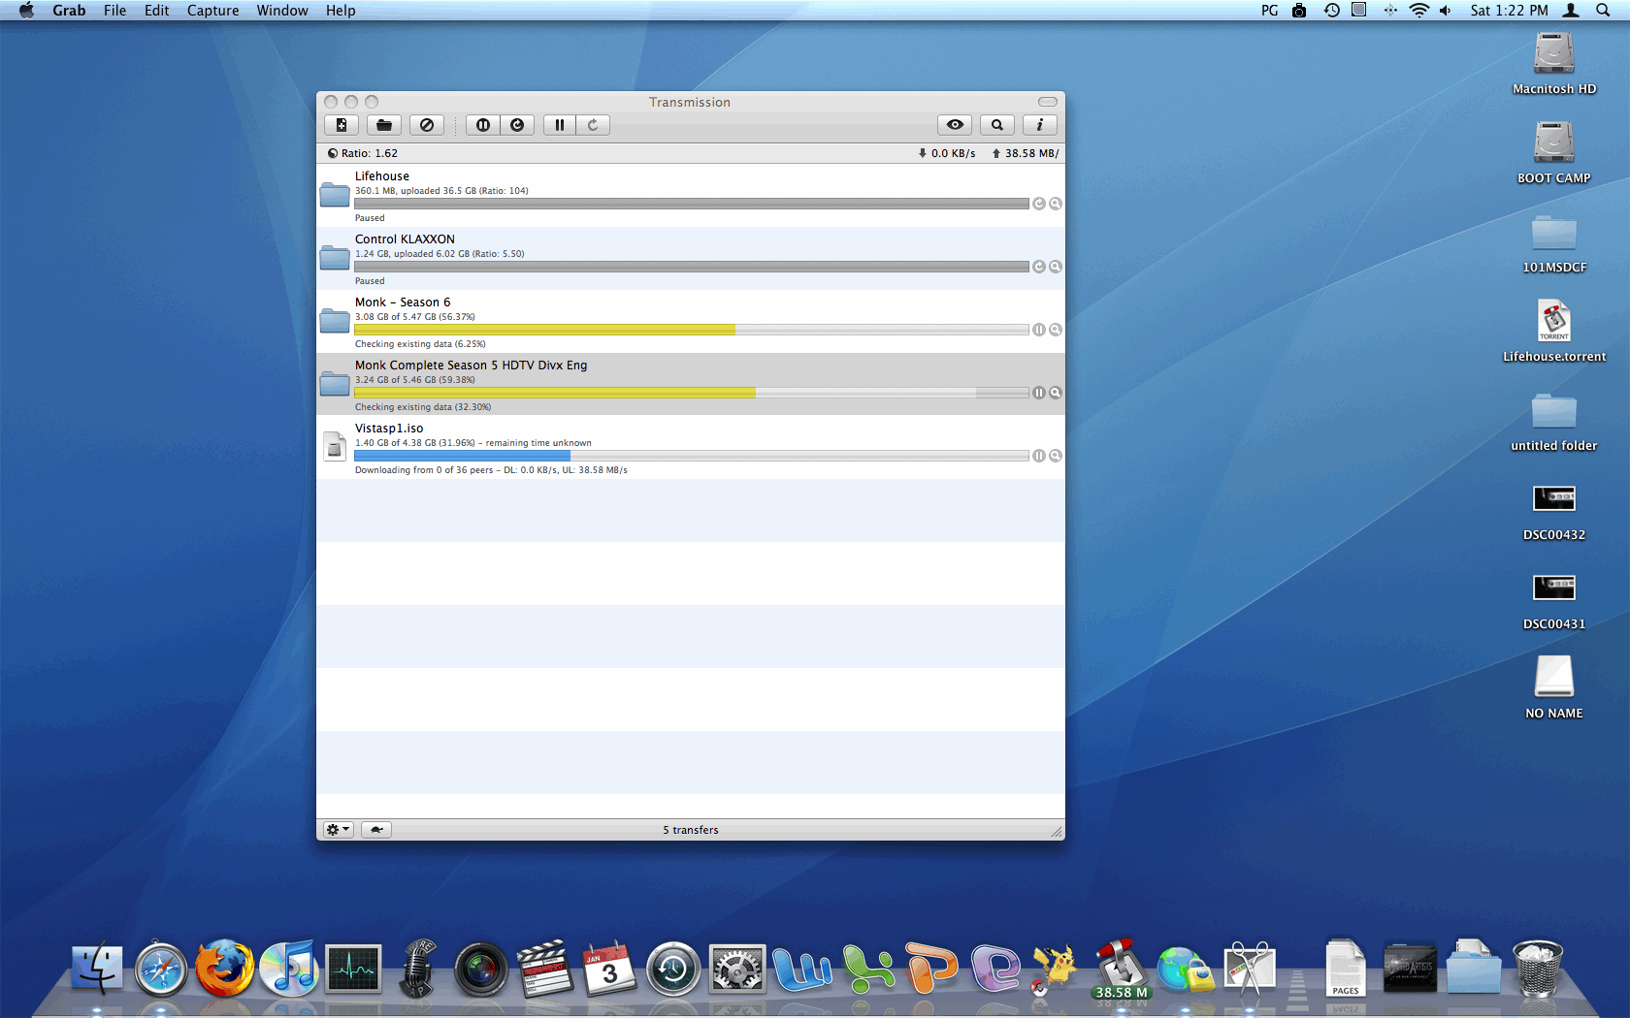Open the Edit menu
The image size is (1630, 1018).
[x=156, y=11]
